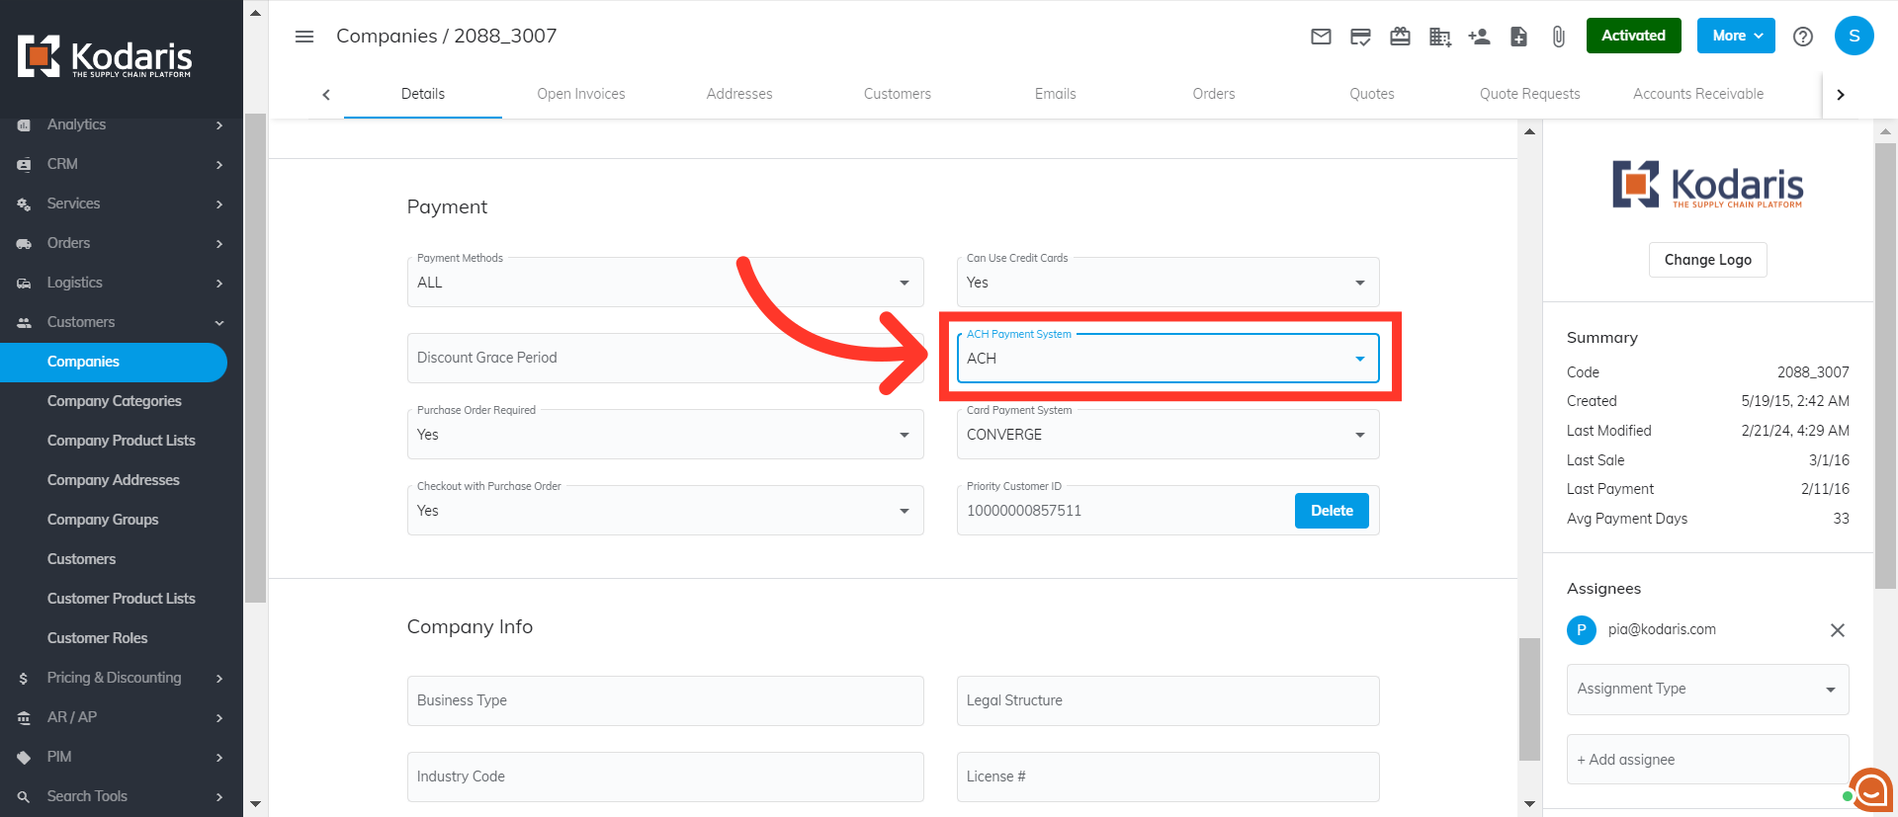Open the hamburger menu beside Companies breadcrumb
This screenshot has width=1898, height=817.
[x=304, y=37]
